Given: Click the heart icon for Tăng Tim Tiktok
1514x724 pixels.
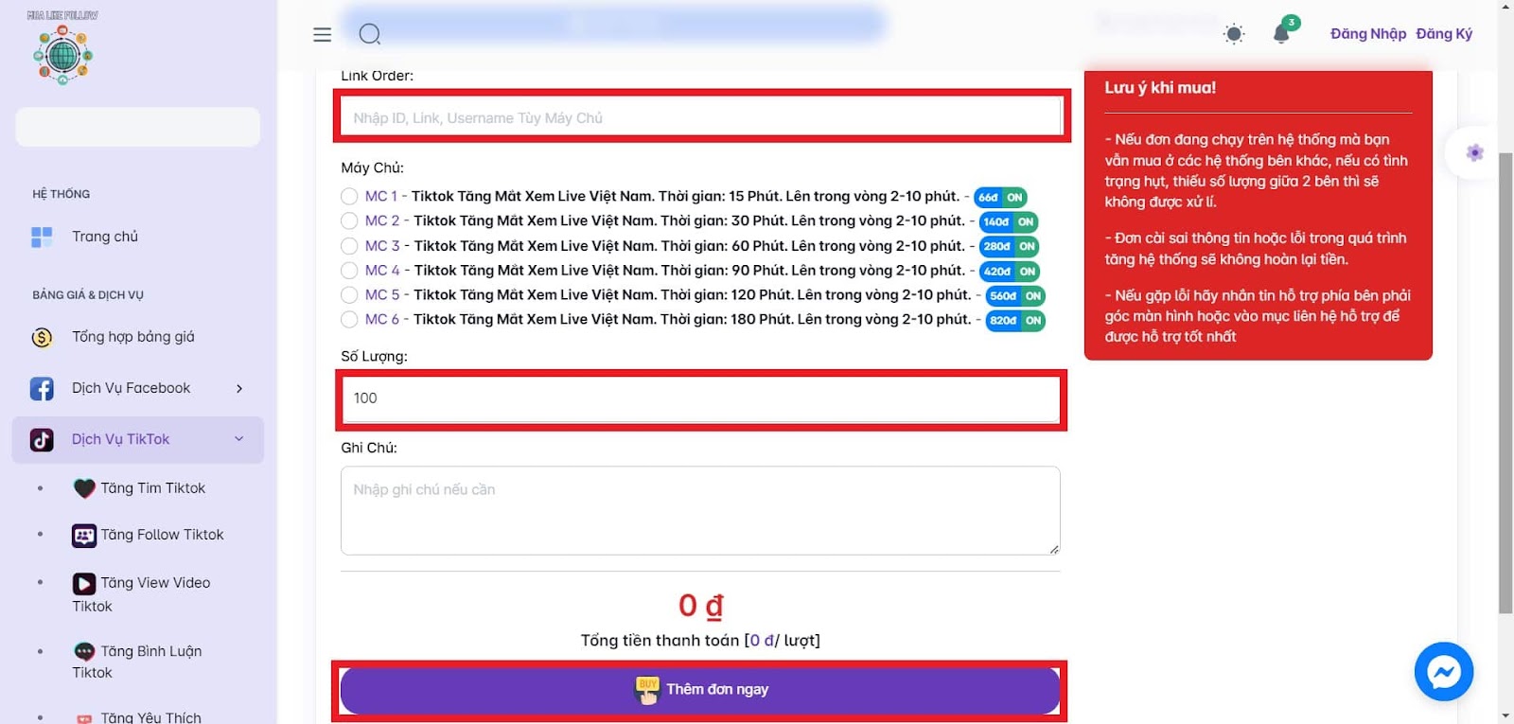Looking at the screenshot, I should [84, 488].
